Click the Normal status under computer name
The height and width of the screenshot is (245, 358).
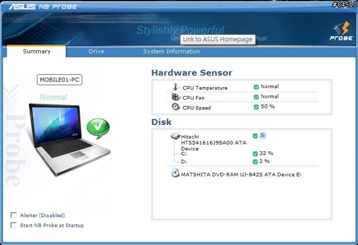pyautogui.click(x=54, y=97)
